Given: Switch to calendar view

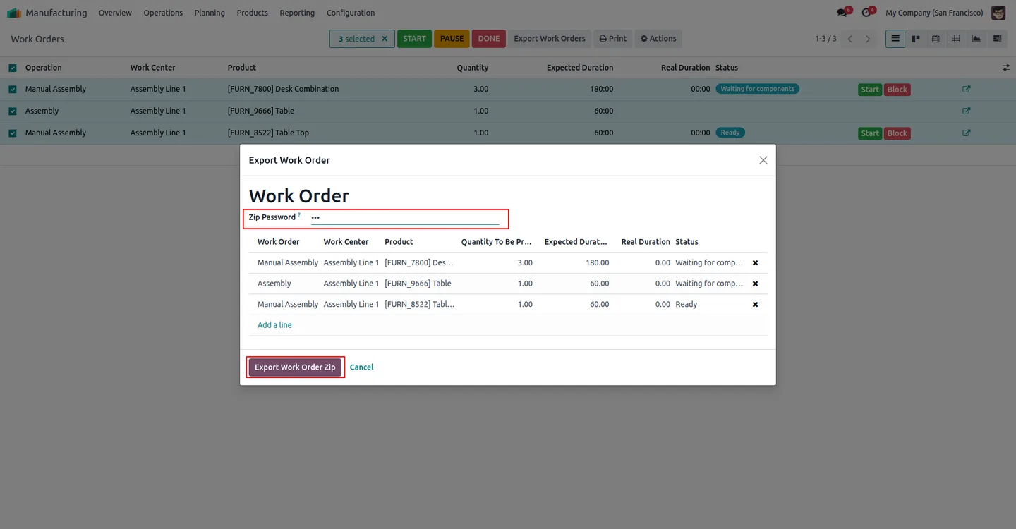Looking at the screenshot, I should [x=936, y=39].
